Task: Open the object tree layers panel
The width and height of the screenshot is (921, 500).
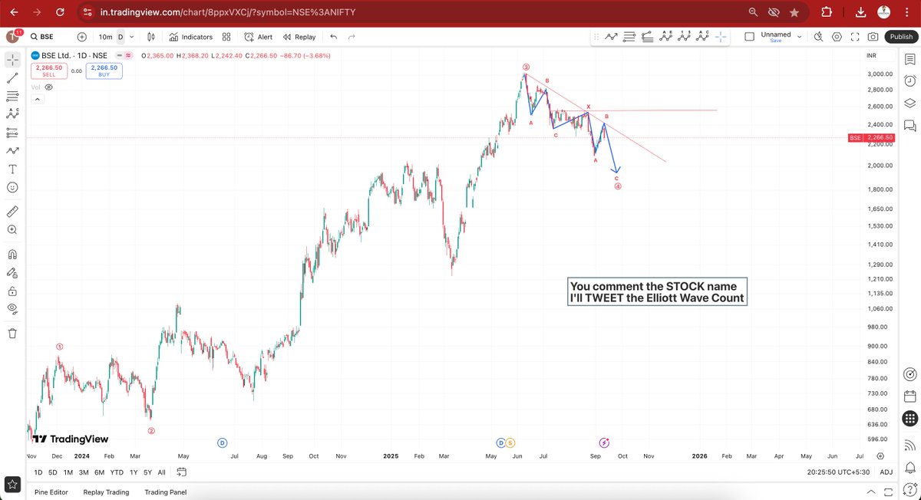Action: [909, 103]
